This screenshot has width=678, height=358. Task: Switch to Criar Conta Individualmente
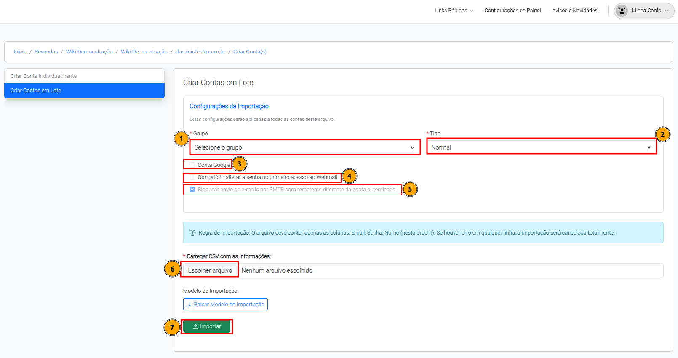[84, 76]
